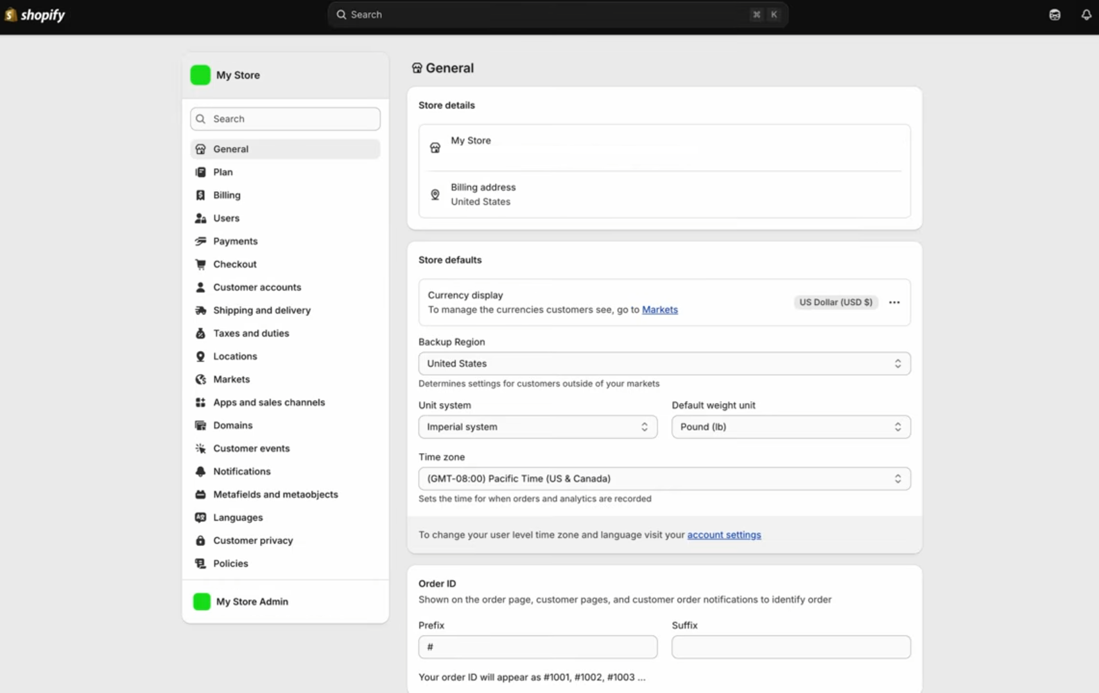
Task: Click the General storefront icon in sidebar
Action: point(200,149)
